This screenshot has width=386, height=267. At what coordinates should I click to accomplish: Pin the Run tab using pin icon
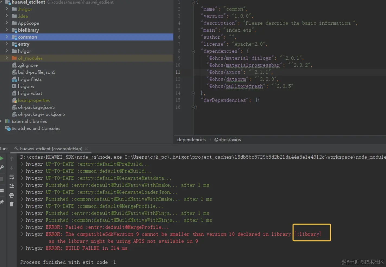[x=2, y=202]
